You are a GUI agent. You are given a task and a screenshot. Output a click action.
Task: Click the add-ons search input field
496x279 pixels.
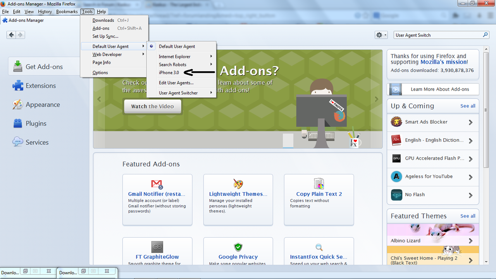click(438, 35)
